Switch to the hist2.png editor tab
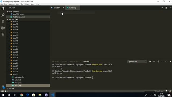172x97 pixels. pyautogui.click(x=73, y=8)
